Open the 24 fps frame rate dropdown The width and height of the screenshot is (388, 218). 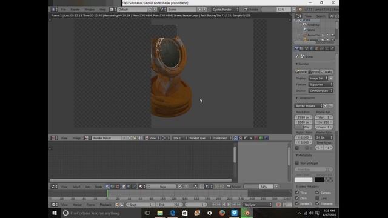tap(324, 137)
